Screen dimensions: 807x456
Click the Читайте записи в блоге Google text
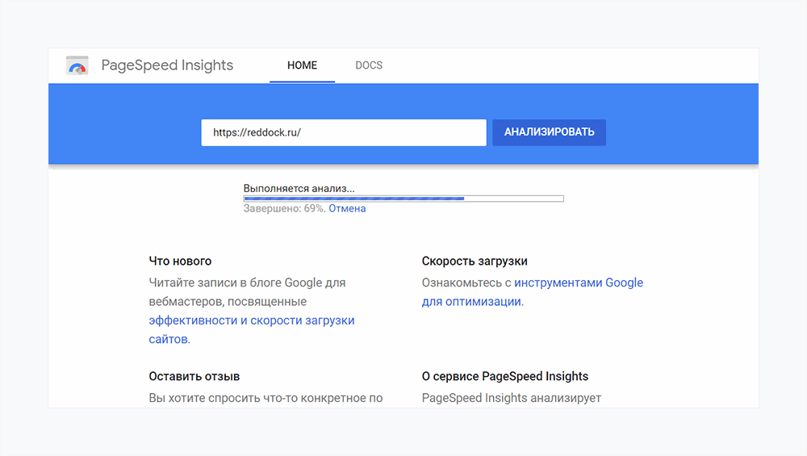pos(247,283)
